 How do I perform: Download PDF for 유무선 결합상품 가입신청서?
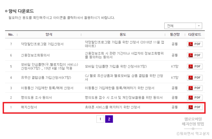click(195, 78)
